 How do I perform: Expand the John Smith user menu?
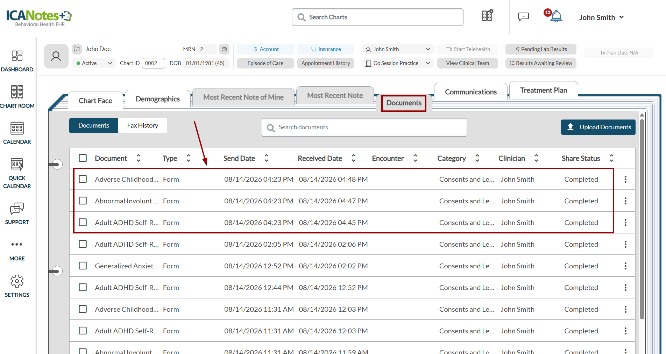point(601,17)
